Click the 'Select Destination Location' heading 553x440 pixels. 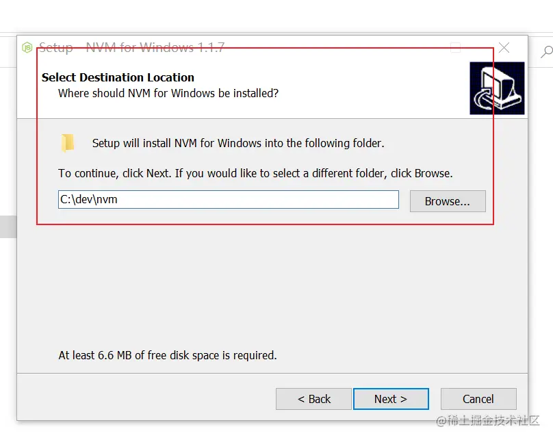click(118, 77)
